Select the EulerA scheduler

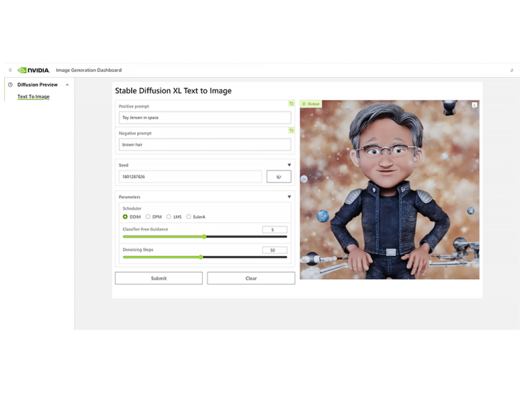pyautogui.click(x=188, y=216)
